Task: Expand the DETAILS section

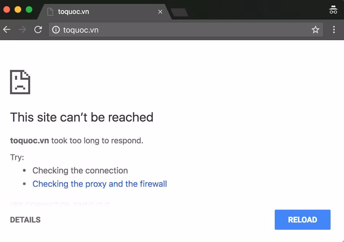Action: point(25,220)
